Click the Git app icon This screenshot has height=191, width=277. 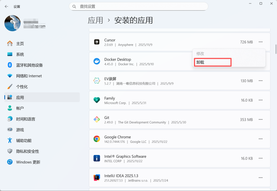coord(97,120)
